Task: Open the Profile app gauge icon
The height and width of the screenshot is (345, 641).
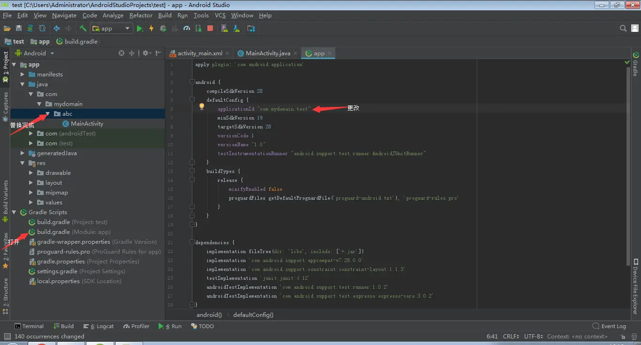Action: [x=187, y=29]
